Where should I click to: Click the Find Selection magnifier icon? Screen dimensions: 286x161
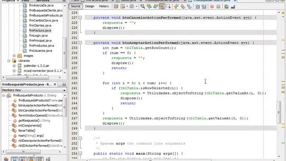tap(143, 7)
